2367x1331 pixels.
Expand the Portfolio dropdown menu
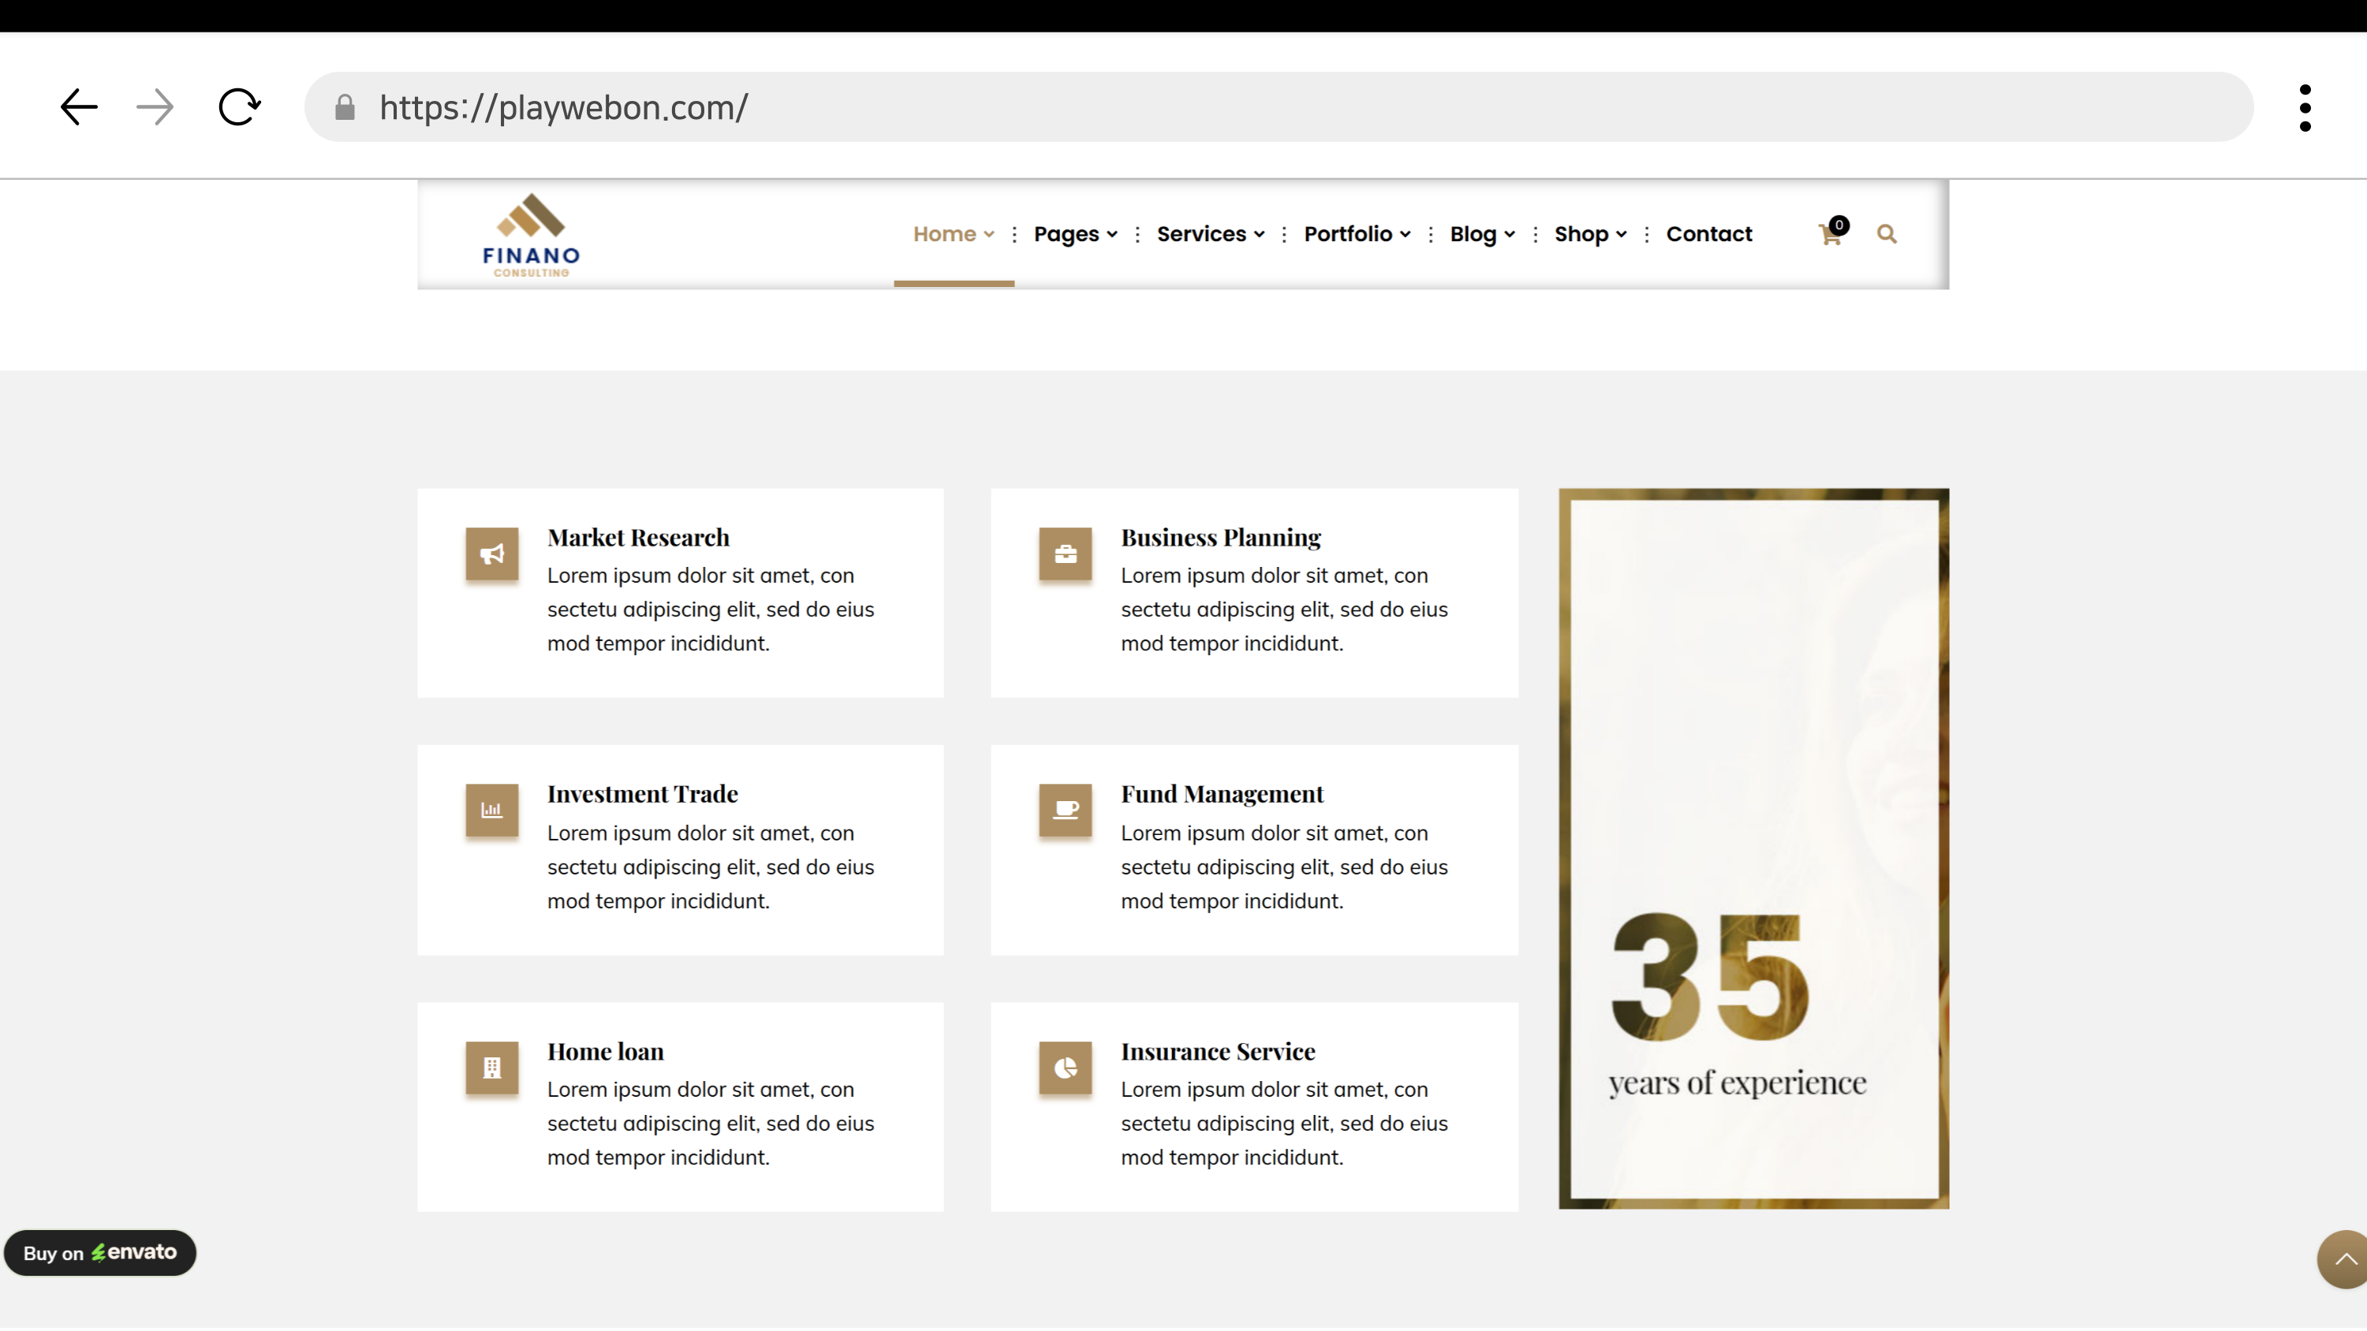click(1357, 234)
